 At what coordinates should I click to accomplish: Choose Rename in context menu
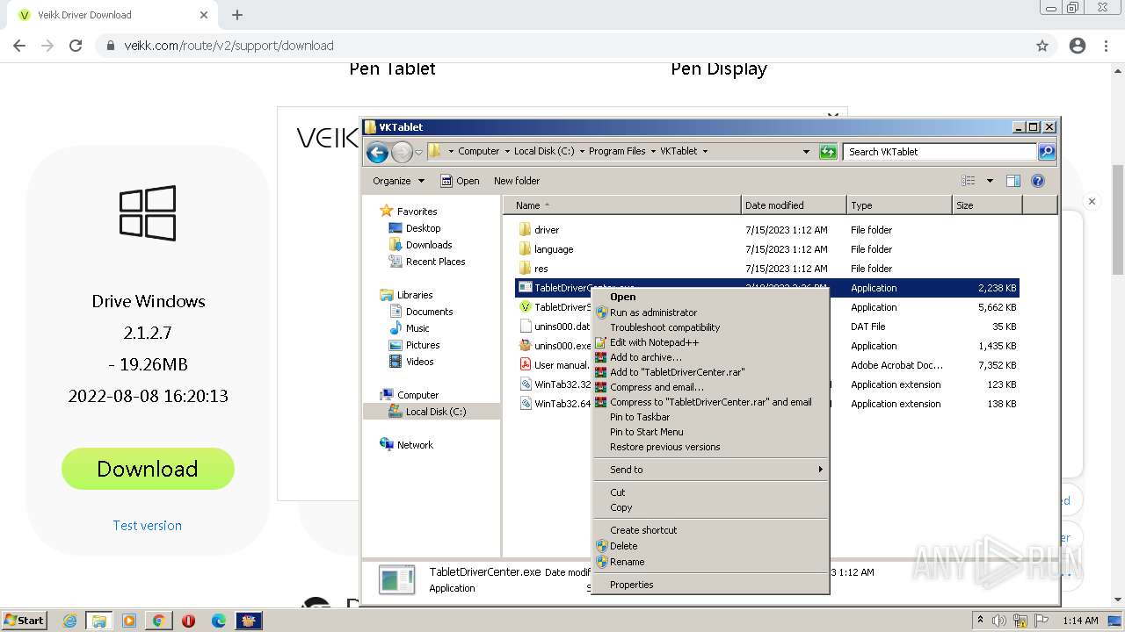tap(710, 562)
